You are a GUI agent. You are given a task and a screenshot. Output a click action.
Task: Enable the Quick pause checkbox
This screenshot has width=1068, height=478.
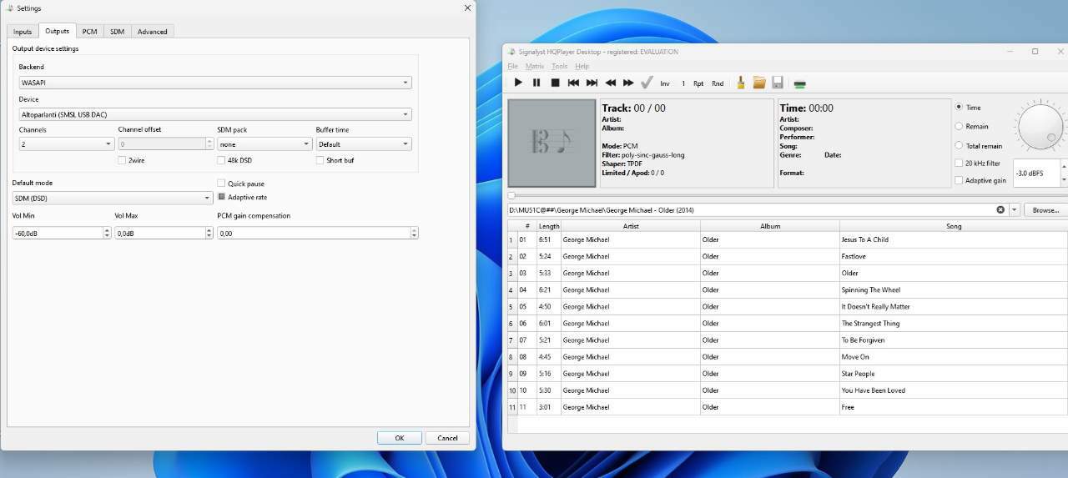(x=221, y=184)
